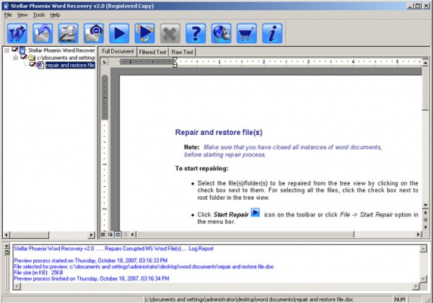Click the open folder toolbar icon

pyautogui.click(x=43, y=33)
